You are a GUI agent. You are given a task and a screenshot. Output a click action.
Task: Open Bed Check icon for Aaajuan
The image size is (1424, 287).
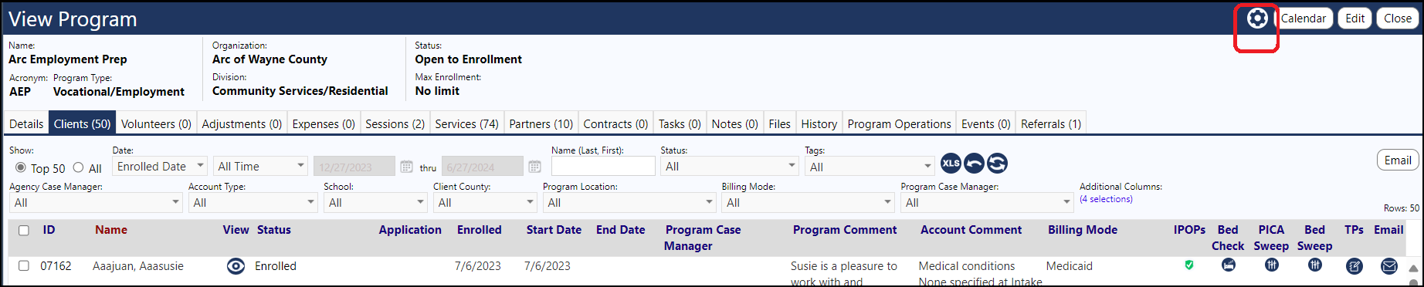click(x=1228, y=265)
